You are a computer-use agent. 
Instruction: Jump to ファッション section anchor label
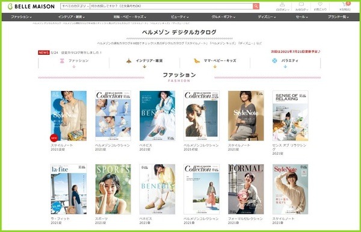click(x=78, y=61)
